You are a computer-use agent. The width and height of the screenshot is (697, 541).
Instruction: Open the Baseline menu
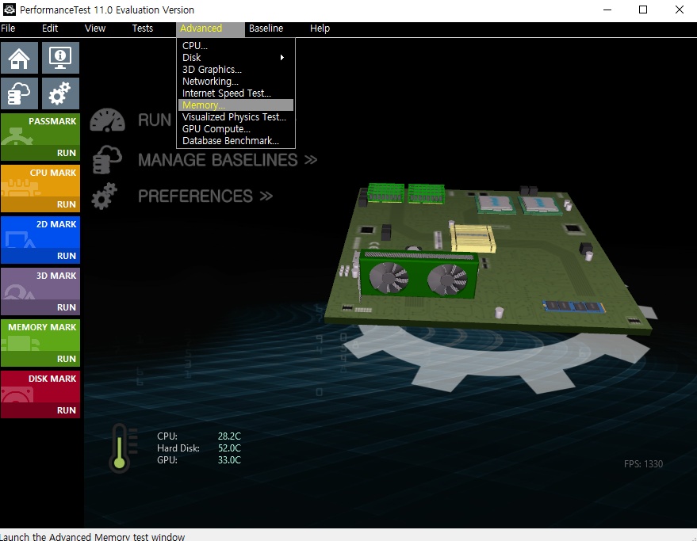coord(266,29)
